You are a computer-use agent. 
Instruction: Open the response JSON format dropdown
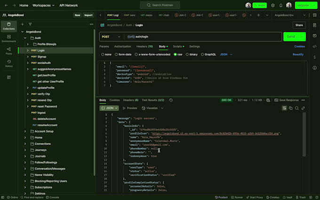109,108
